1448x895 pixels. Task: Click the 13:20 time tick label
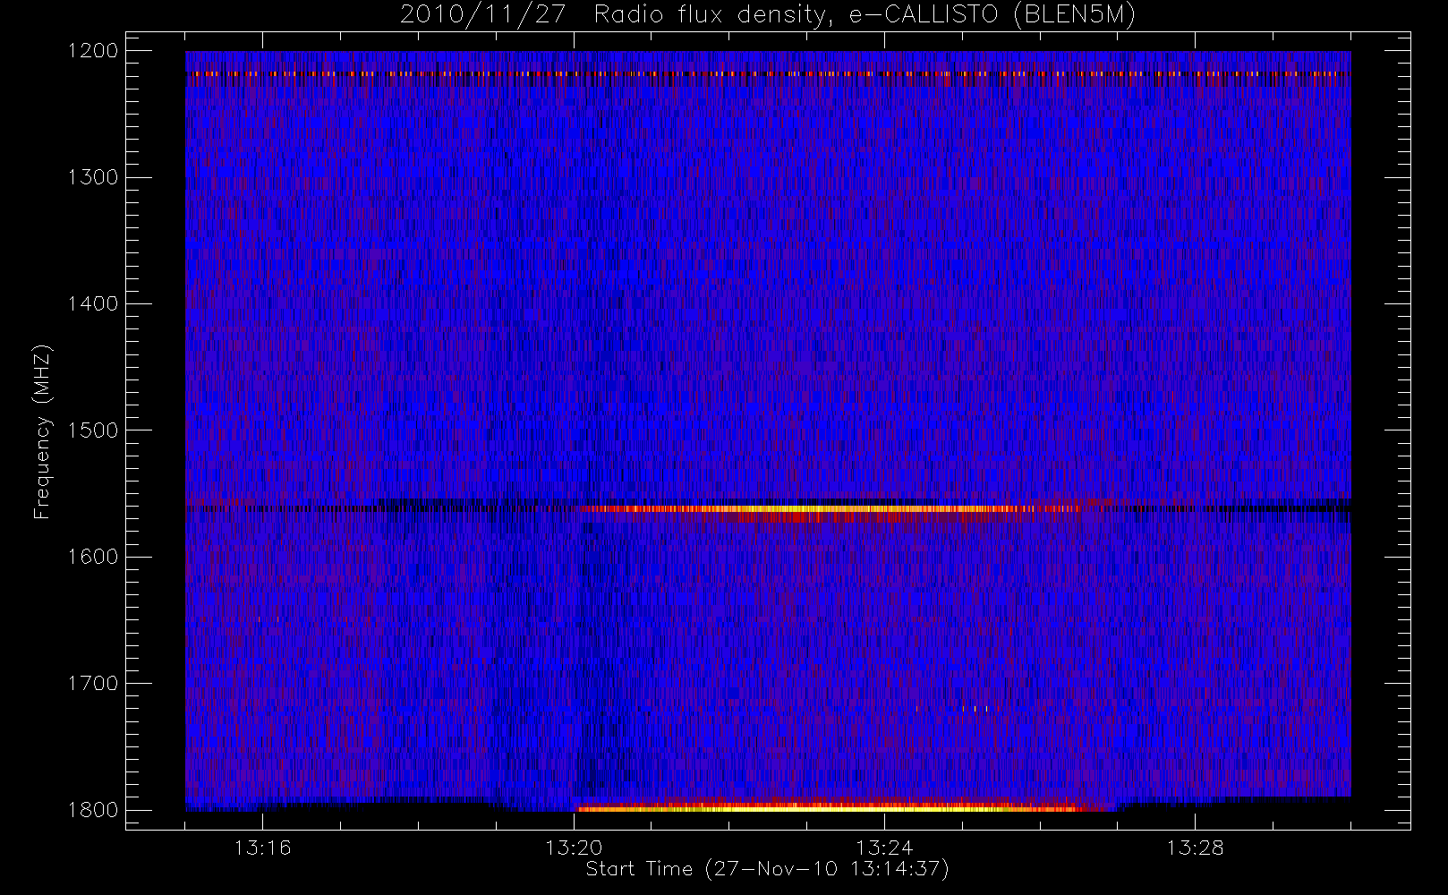(574, 848)
